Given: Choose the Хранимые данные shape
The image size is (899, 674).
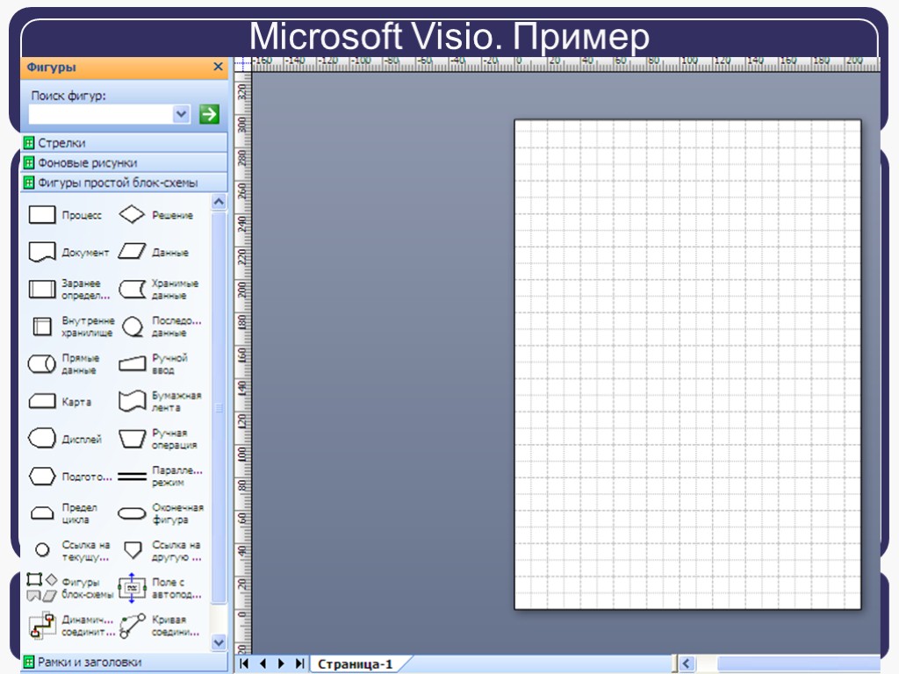Looking at the screenshot, I should 132,290.
